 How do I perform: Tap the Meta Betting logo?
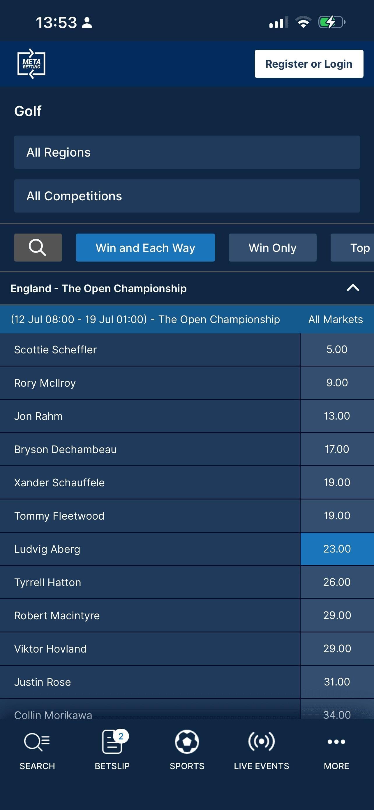pyautogui.click(x=31, y=64)
